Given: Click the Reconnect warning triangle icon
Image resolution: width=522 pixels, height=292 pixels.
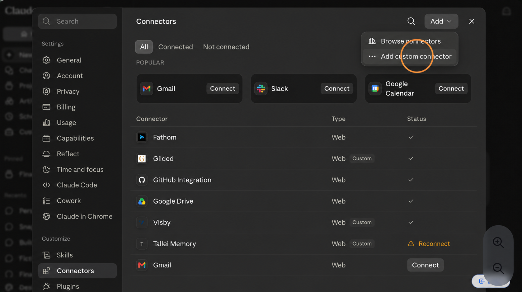Looking at the screenshot, I should (411, 244).
